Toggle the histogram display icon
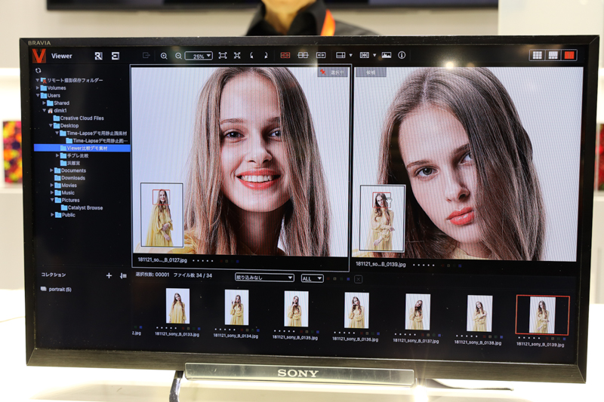This screenshot has width=604, height=402. pyautogui.click(x=387, y=55)
